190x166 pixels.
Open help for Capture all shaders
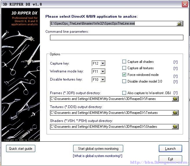pyautogui.click(x=175, y=62)
